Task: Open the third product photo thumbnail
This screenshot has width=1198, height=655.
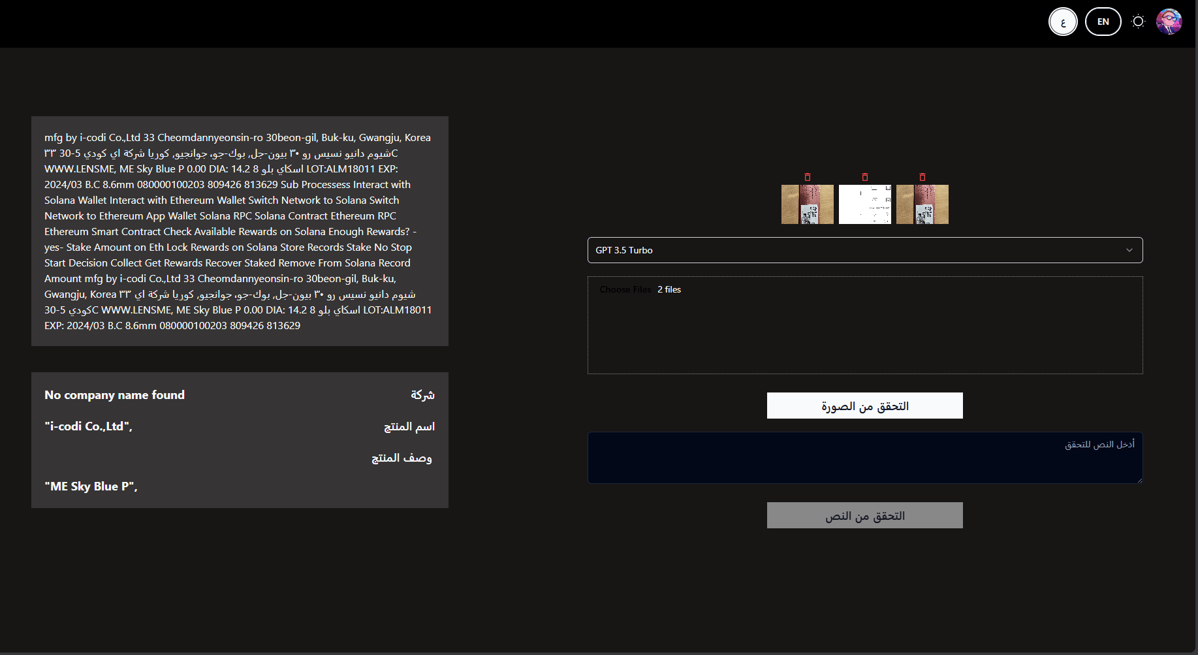Action: tap(922, 204)
